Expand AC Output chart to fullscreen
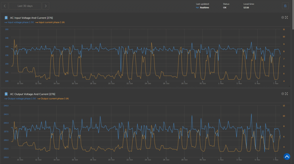Screen dimensions: 294x164 pos(286,94)
